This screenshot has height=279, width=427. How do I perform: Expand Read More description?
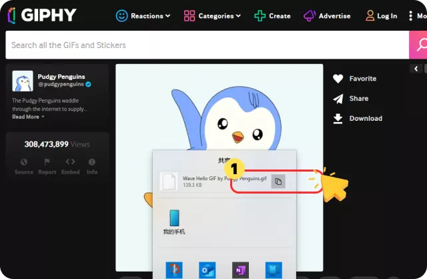click(x=28, y=117)
